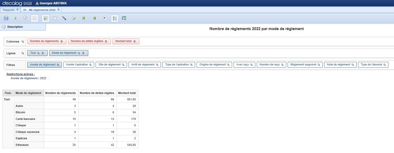Click the Site de règlement filter button
Screen dimensions: 394x153
click(x=111, y=65)
